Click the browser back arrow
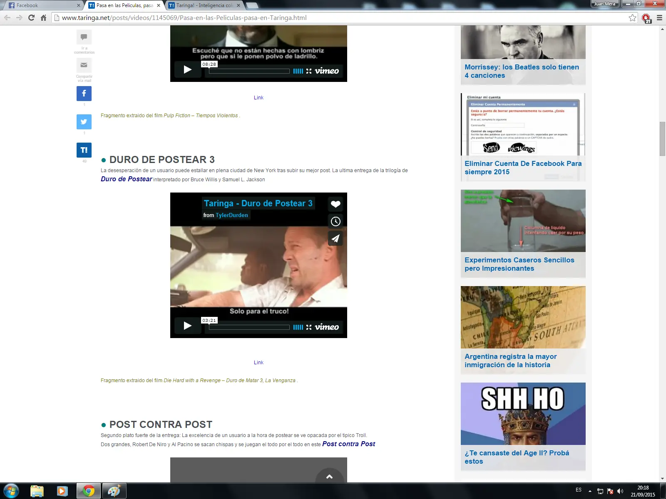The width and height of the screenshot is (666, 499). coord(7,18)
